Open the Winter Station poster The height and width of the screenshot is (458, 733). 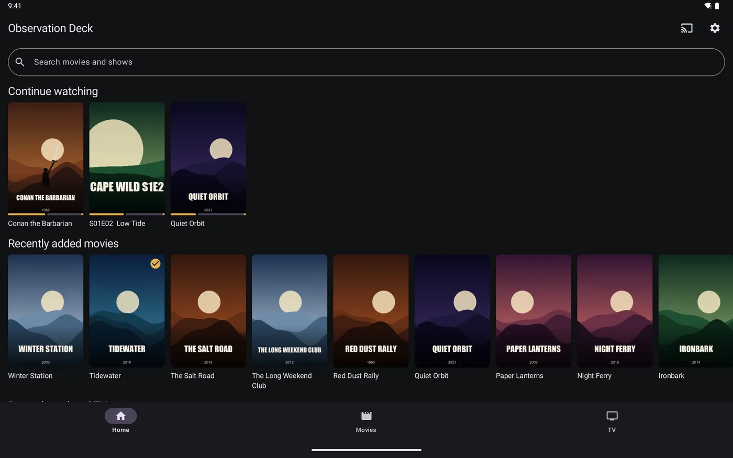[x=46, y=310]
